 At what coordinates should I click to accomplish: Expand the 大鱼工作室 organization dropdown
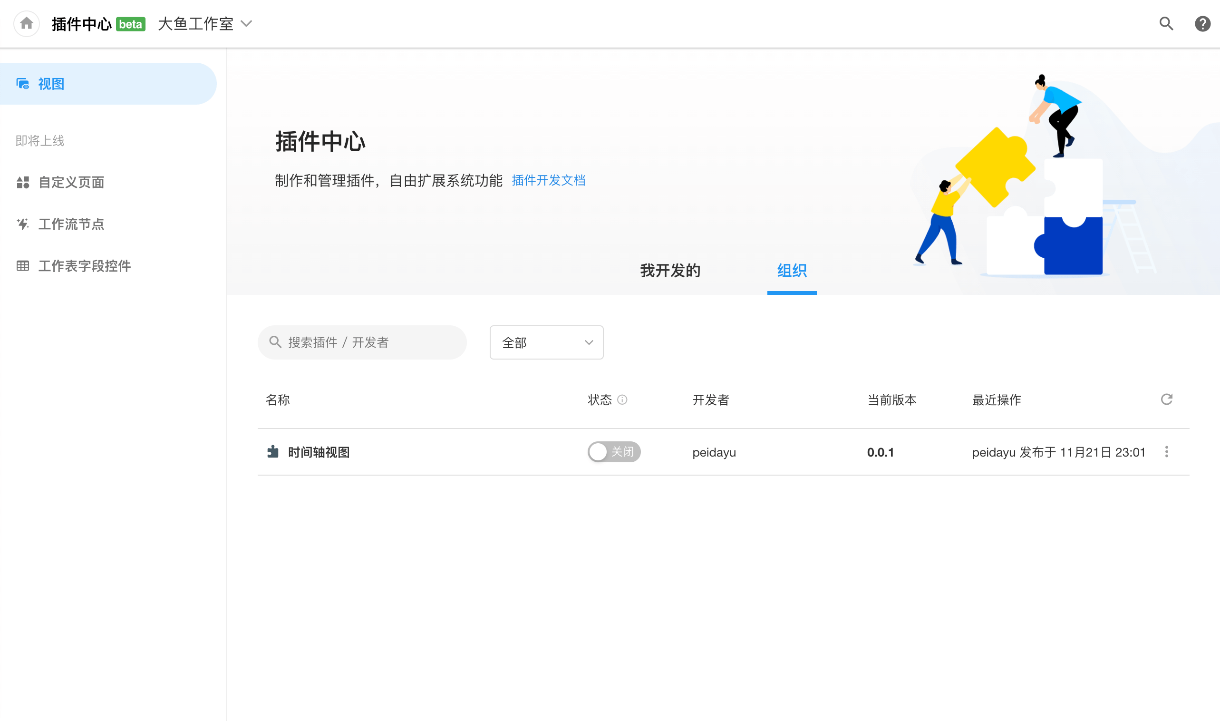205,23
